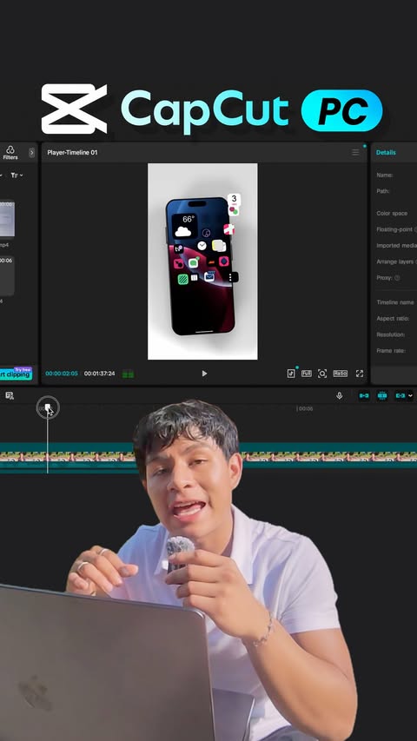Toggle the main track magnet button

(364, 395)
